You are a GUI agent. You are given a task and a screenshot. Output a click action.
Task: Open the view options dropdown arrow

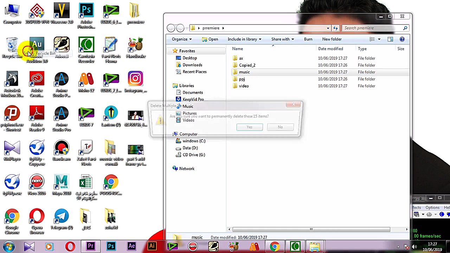(379, 39)
